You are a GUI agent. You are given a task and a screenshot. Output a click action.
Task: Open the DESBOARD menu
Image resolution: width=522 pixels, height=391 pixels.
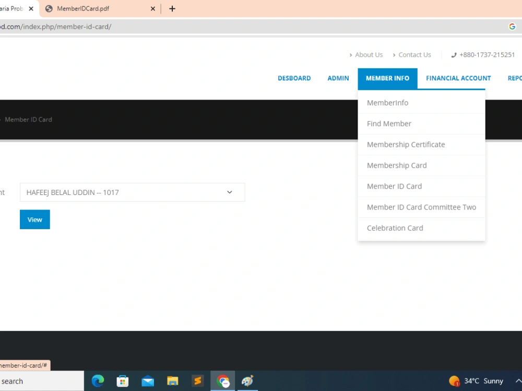point(294,78)
